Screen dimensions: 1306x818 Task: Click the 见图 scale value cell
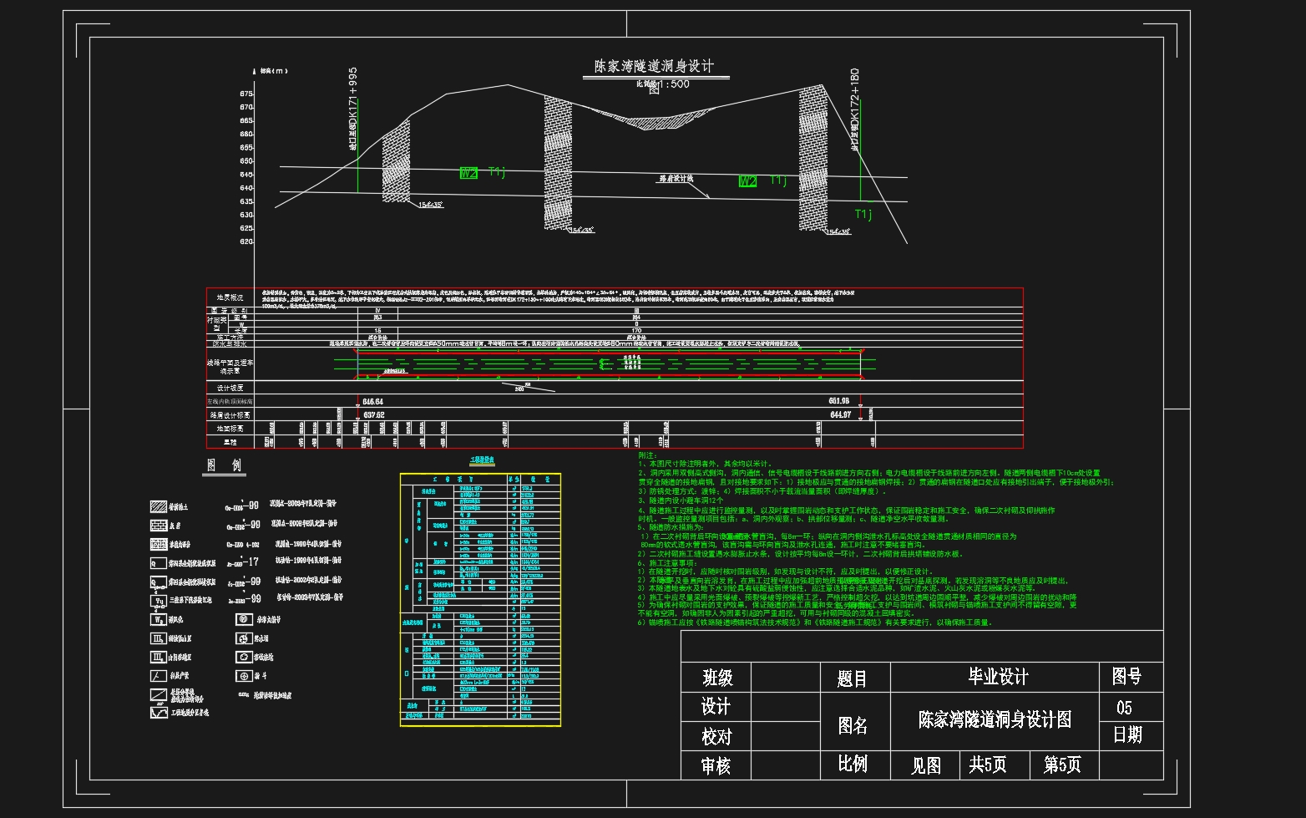(x=925, y=765)
